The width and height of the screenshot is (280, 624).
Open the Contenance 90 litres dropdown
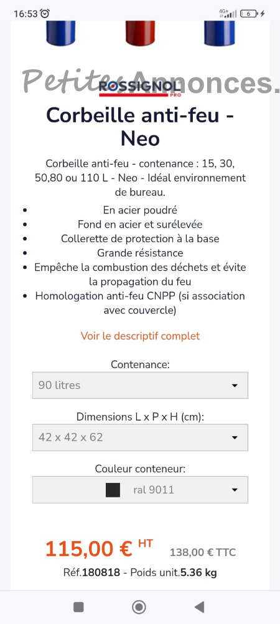(140, 385)
